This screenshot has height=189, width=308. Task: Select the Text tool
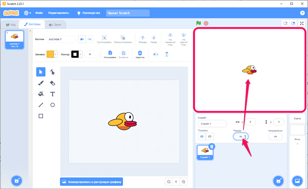pos(52,94)
